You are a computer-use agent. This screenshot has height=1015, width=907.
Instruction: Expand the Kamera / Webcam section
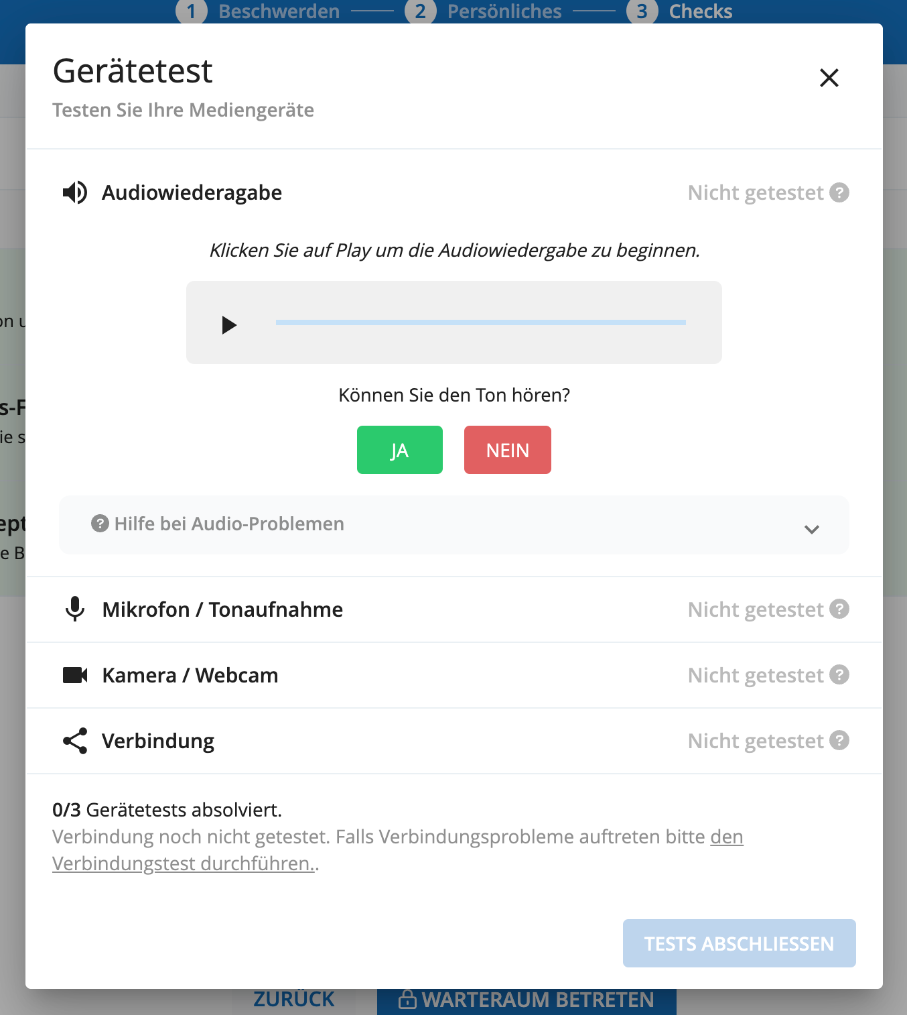point(190,675)
